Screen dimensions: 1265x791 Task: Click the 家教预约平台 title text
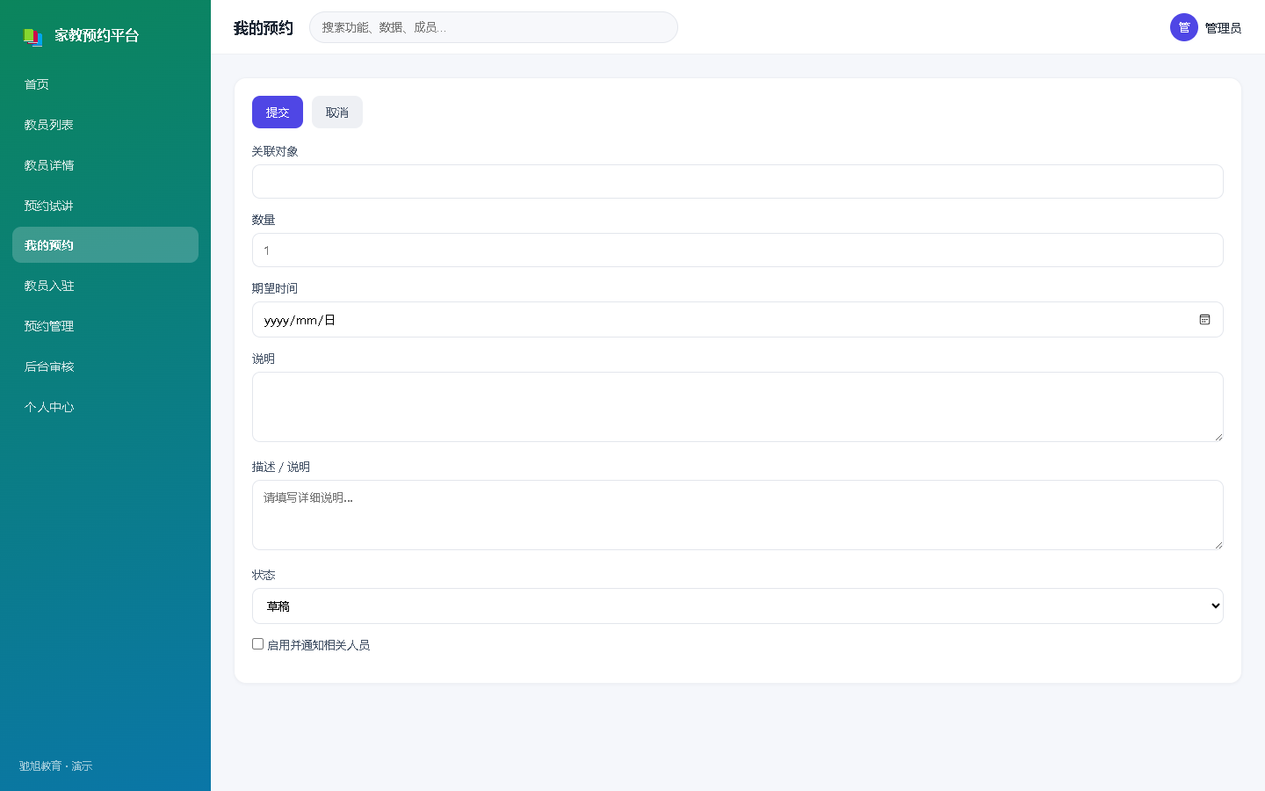click(x=97, y=36)
